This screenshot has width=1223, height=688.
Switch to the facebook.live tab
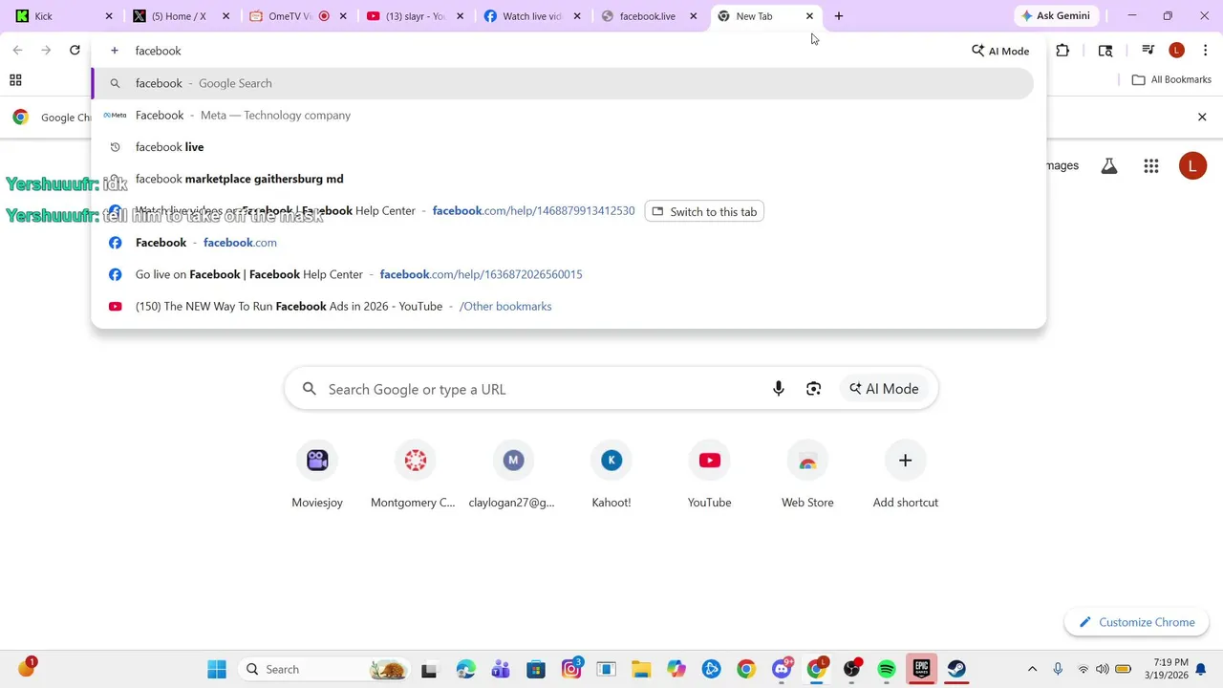tap(648, 16)
